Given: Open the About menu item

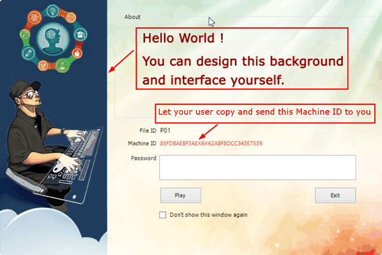Looking at the screenshot, I should click(132, 17).
